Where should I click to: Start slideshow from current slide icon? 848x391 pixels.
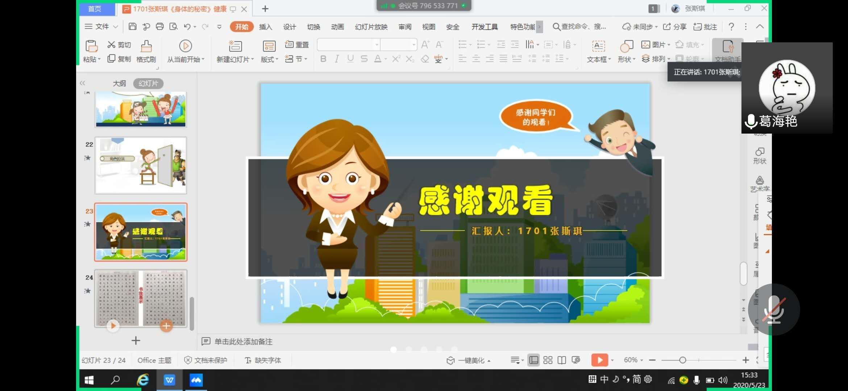186,46
